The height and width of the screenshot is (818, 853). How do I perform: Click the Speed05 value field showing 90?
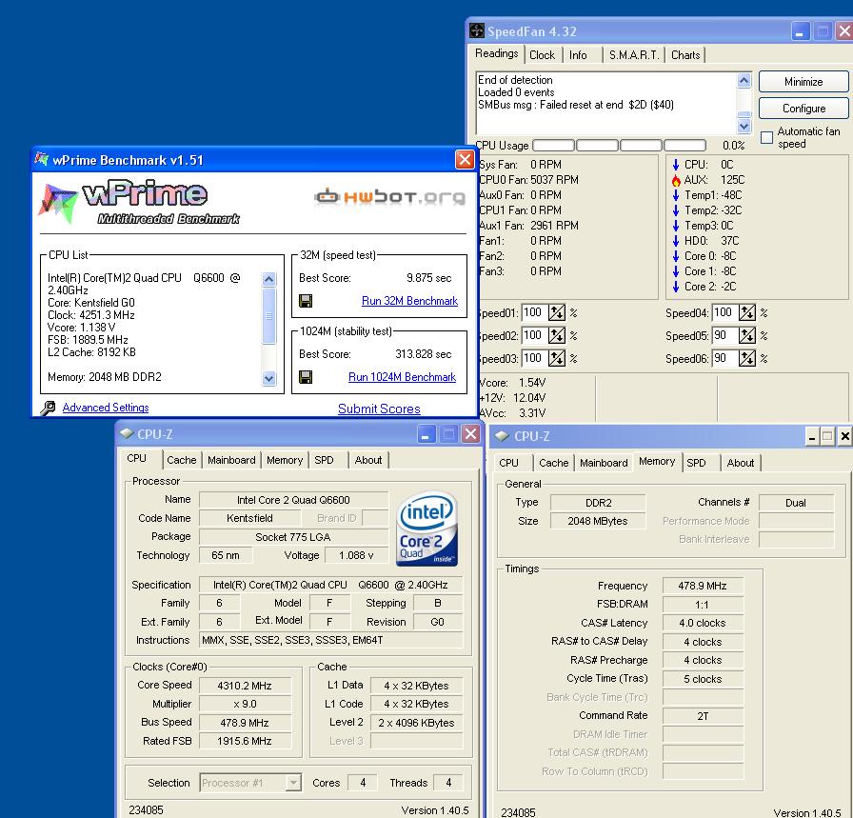click(x=724, y=335)
